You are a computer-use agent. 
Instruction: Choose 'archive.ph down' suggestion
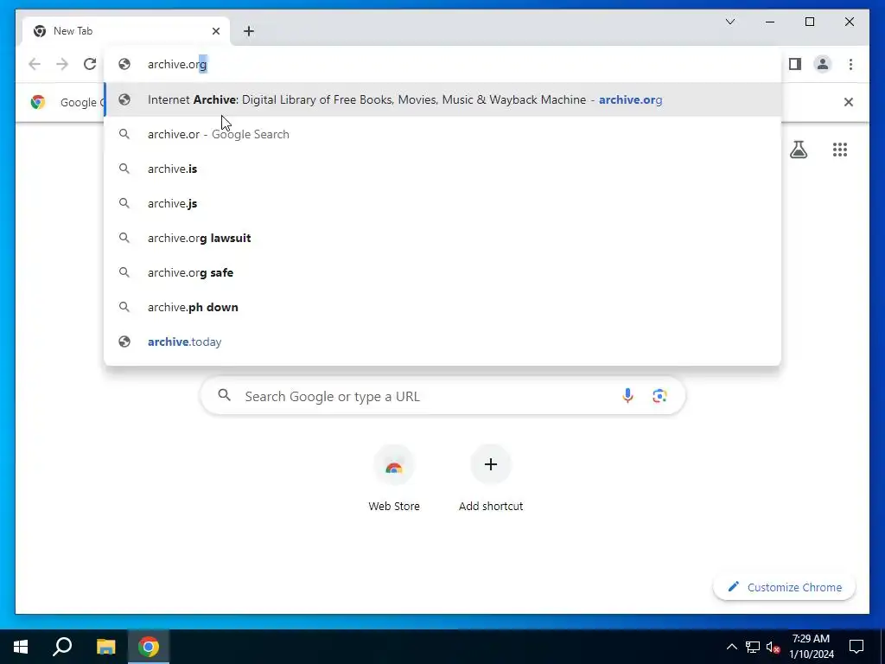tap(443, 307)
